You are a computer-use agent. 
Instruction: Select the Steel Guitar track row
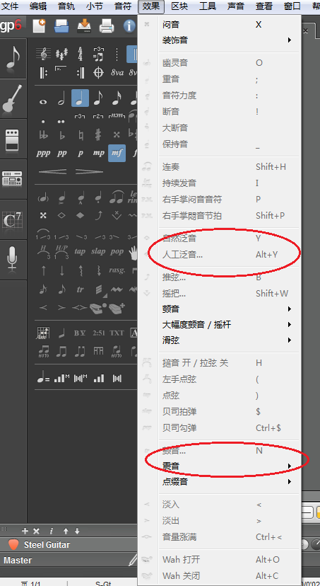69,544
